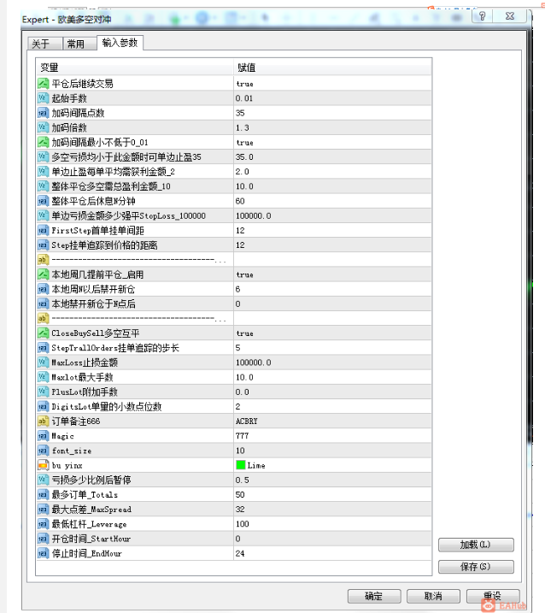
Task: Select the font_size parameter row
Action: tap(234, 451)
